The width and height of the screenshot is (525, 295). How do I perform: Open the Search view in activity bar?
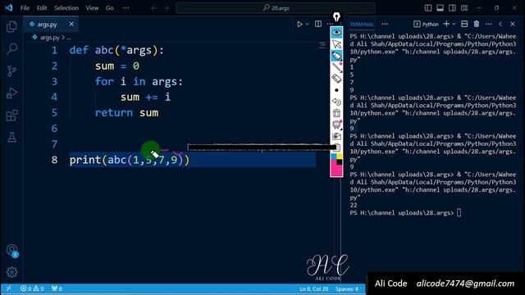[12, 48]
